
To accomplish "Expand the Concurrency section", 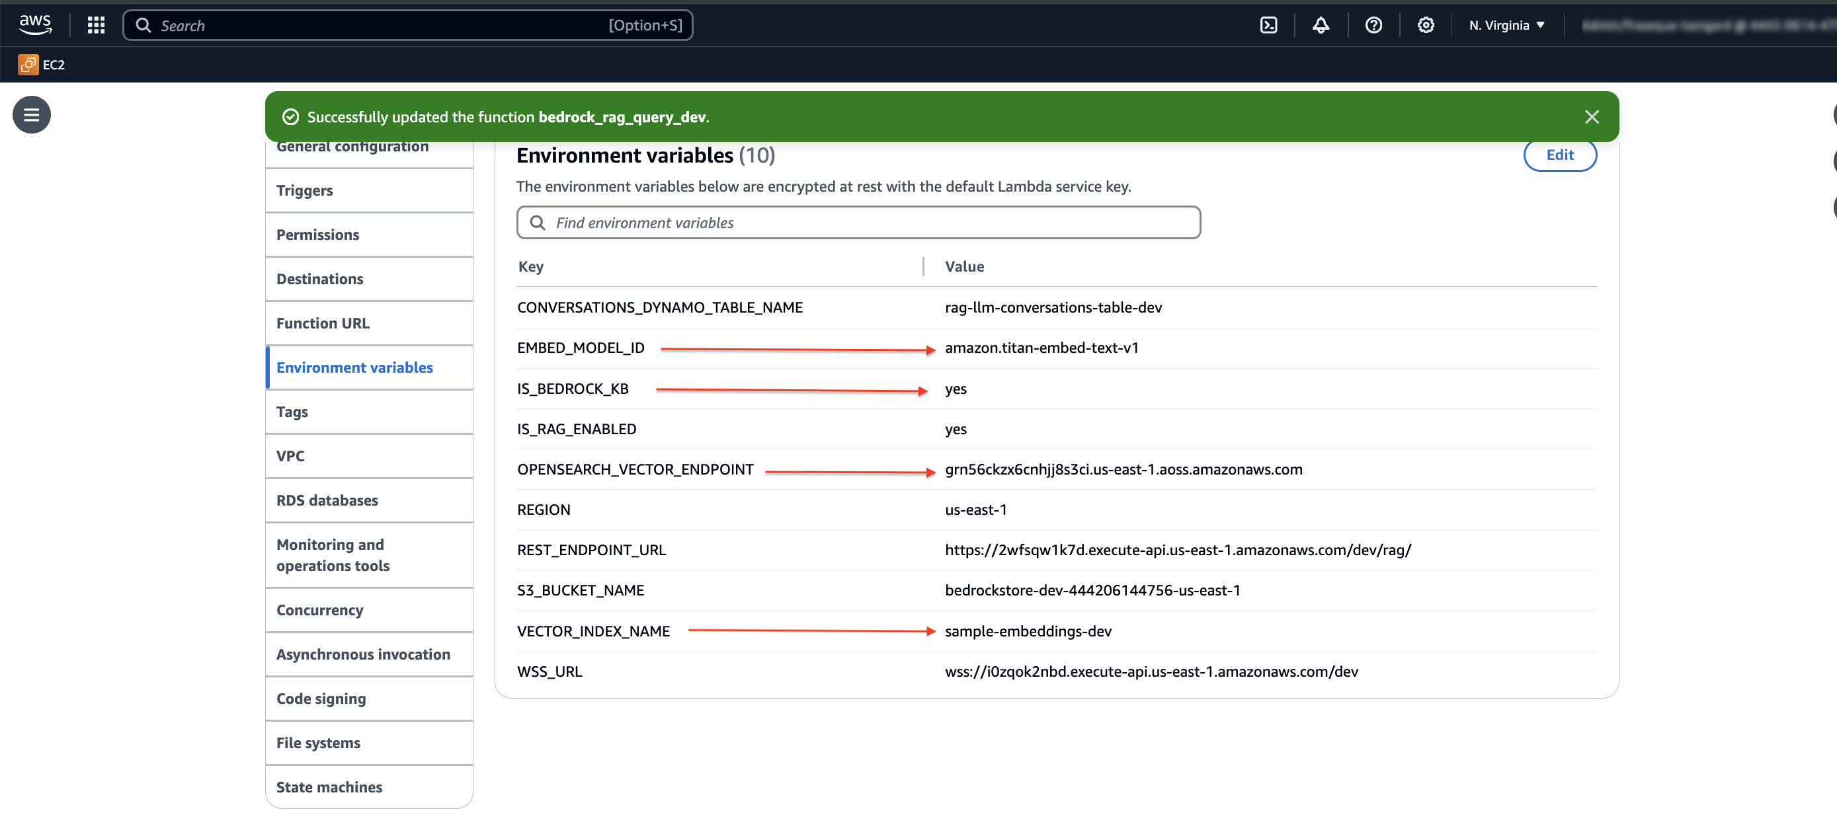I will [x=320, y=610].
